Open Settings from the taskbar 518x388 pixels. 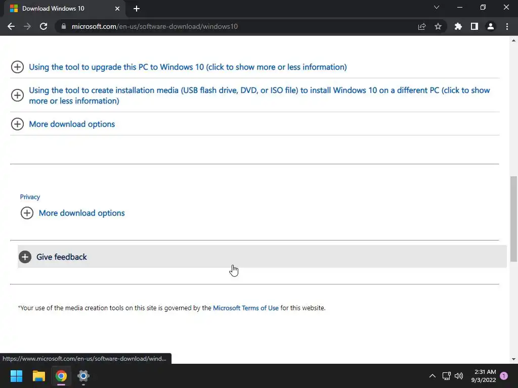[x=83, y=376]
